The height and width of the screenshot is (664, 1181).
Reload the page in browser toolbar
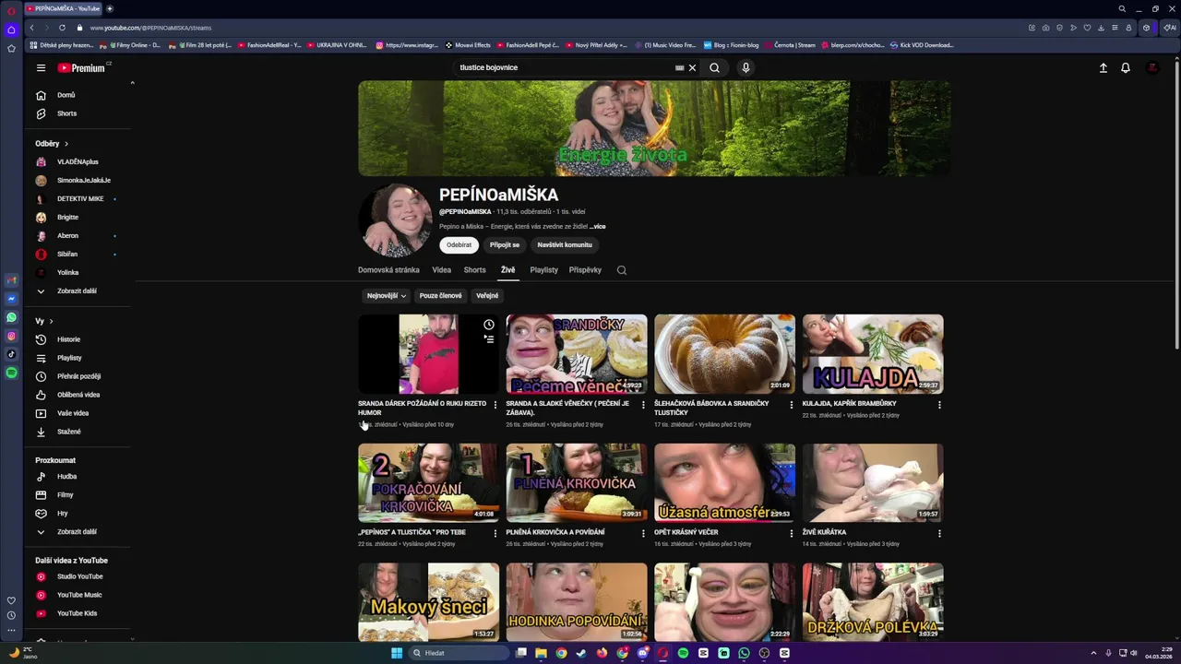click(x=62, y=28)
